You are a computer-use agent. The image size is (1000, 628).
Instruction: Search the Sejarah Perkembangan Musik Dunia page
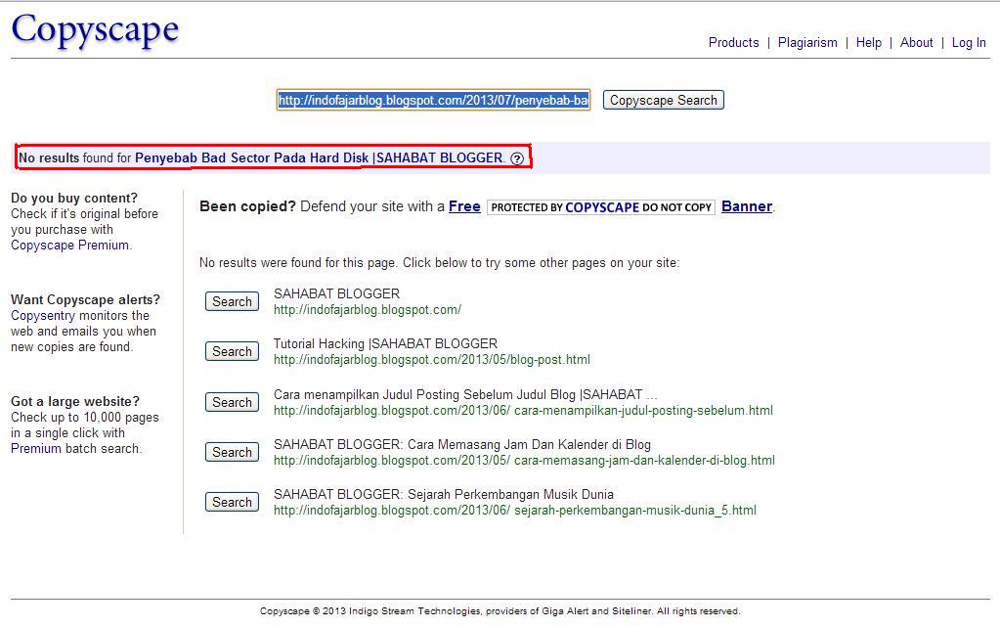coord(232,502)
